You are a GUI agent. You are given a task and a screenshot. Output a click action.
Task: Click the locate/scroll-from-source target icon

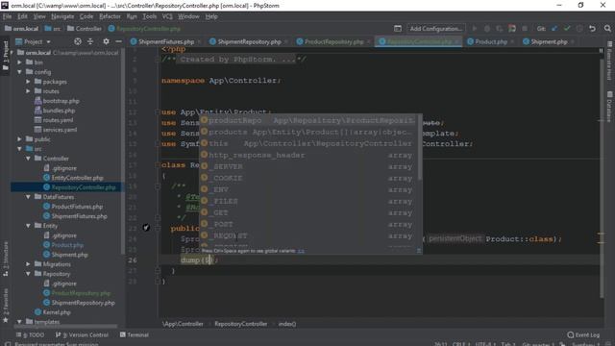click(x=78, y=41)
